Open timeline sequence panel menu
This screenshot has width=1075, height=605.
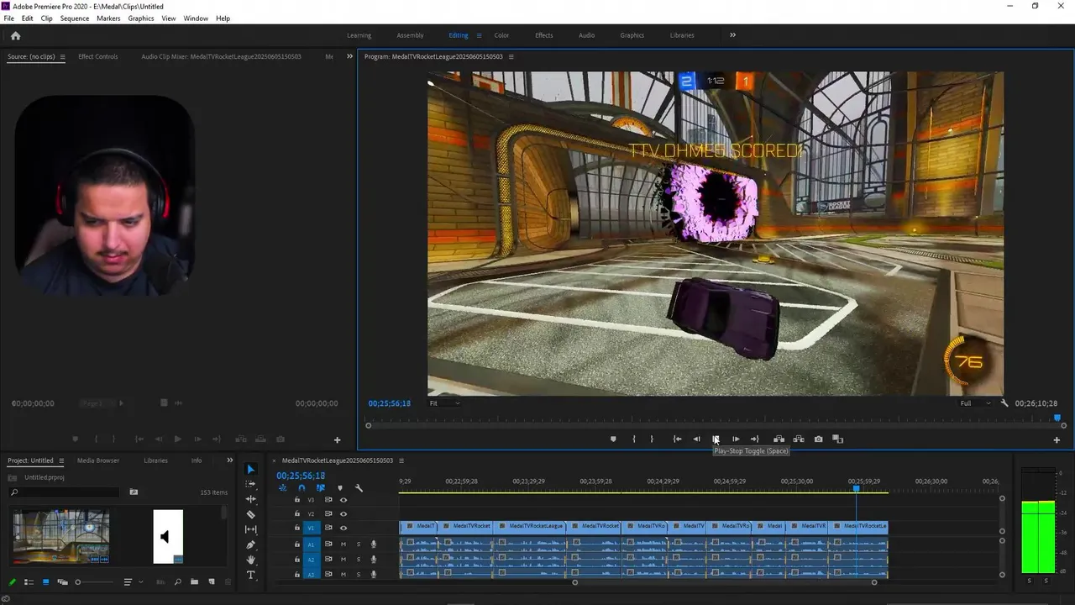(401, 460)
